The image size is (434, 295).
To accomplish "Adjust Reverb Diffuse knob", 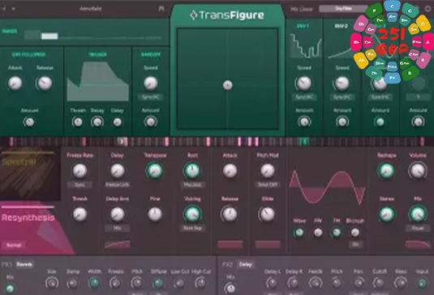I will (158, 283).
